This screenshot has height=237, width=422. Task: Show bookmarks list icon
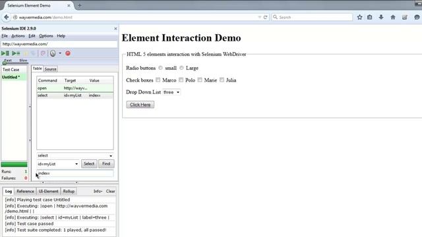[369, 17]
